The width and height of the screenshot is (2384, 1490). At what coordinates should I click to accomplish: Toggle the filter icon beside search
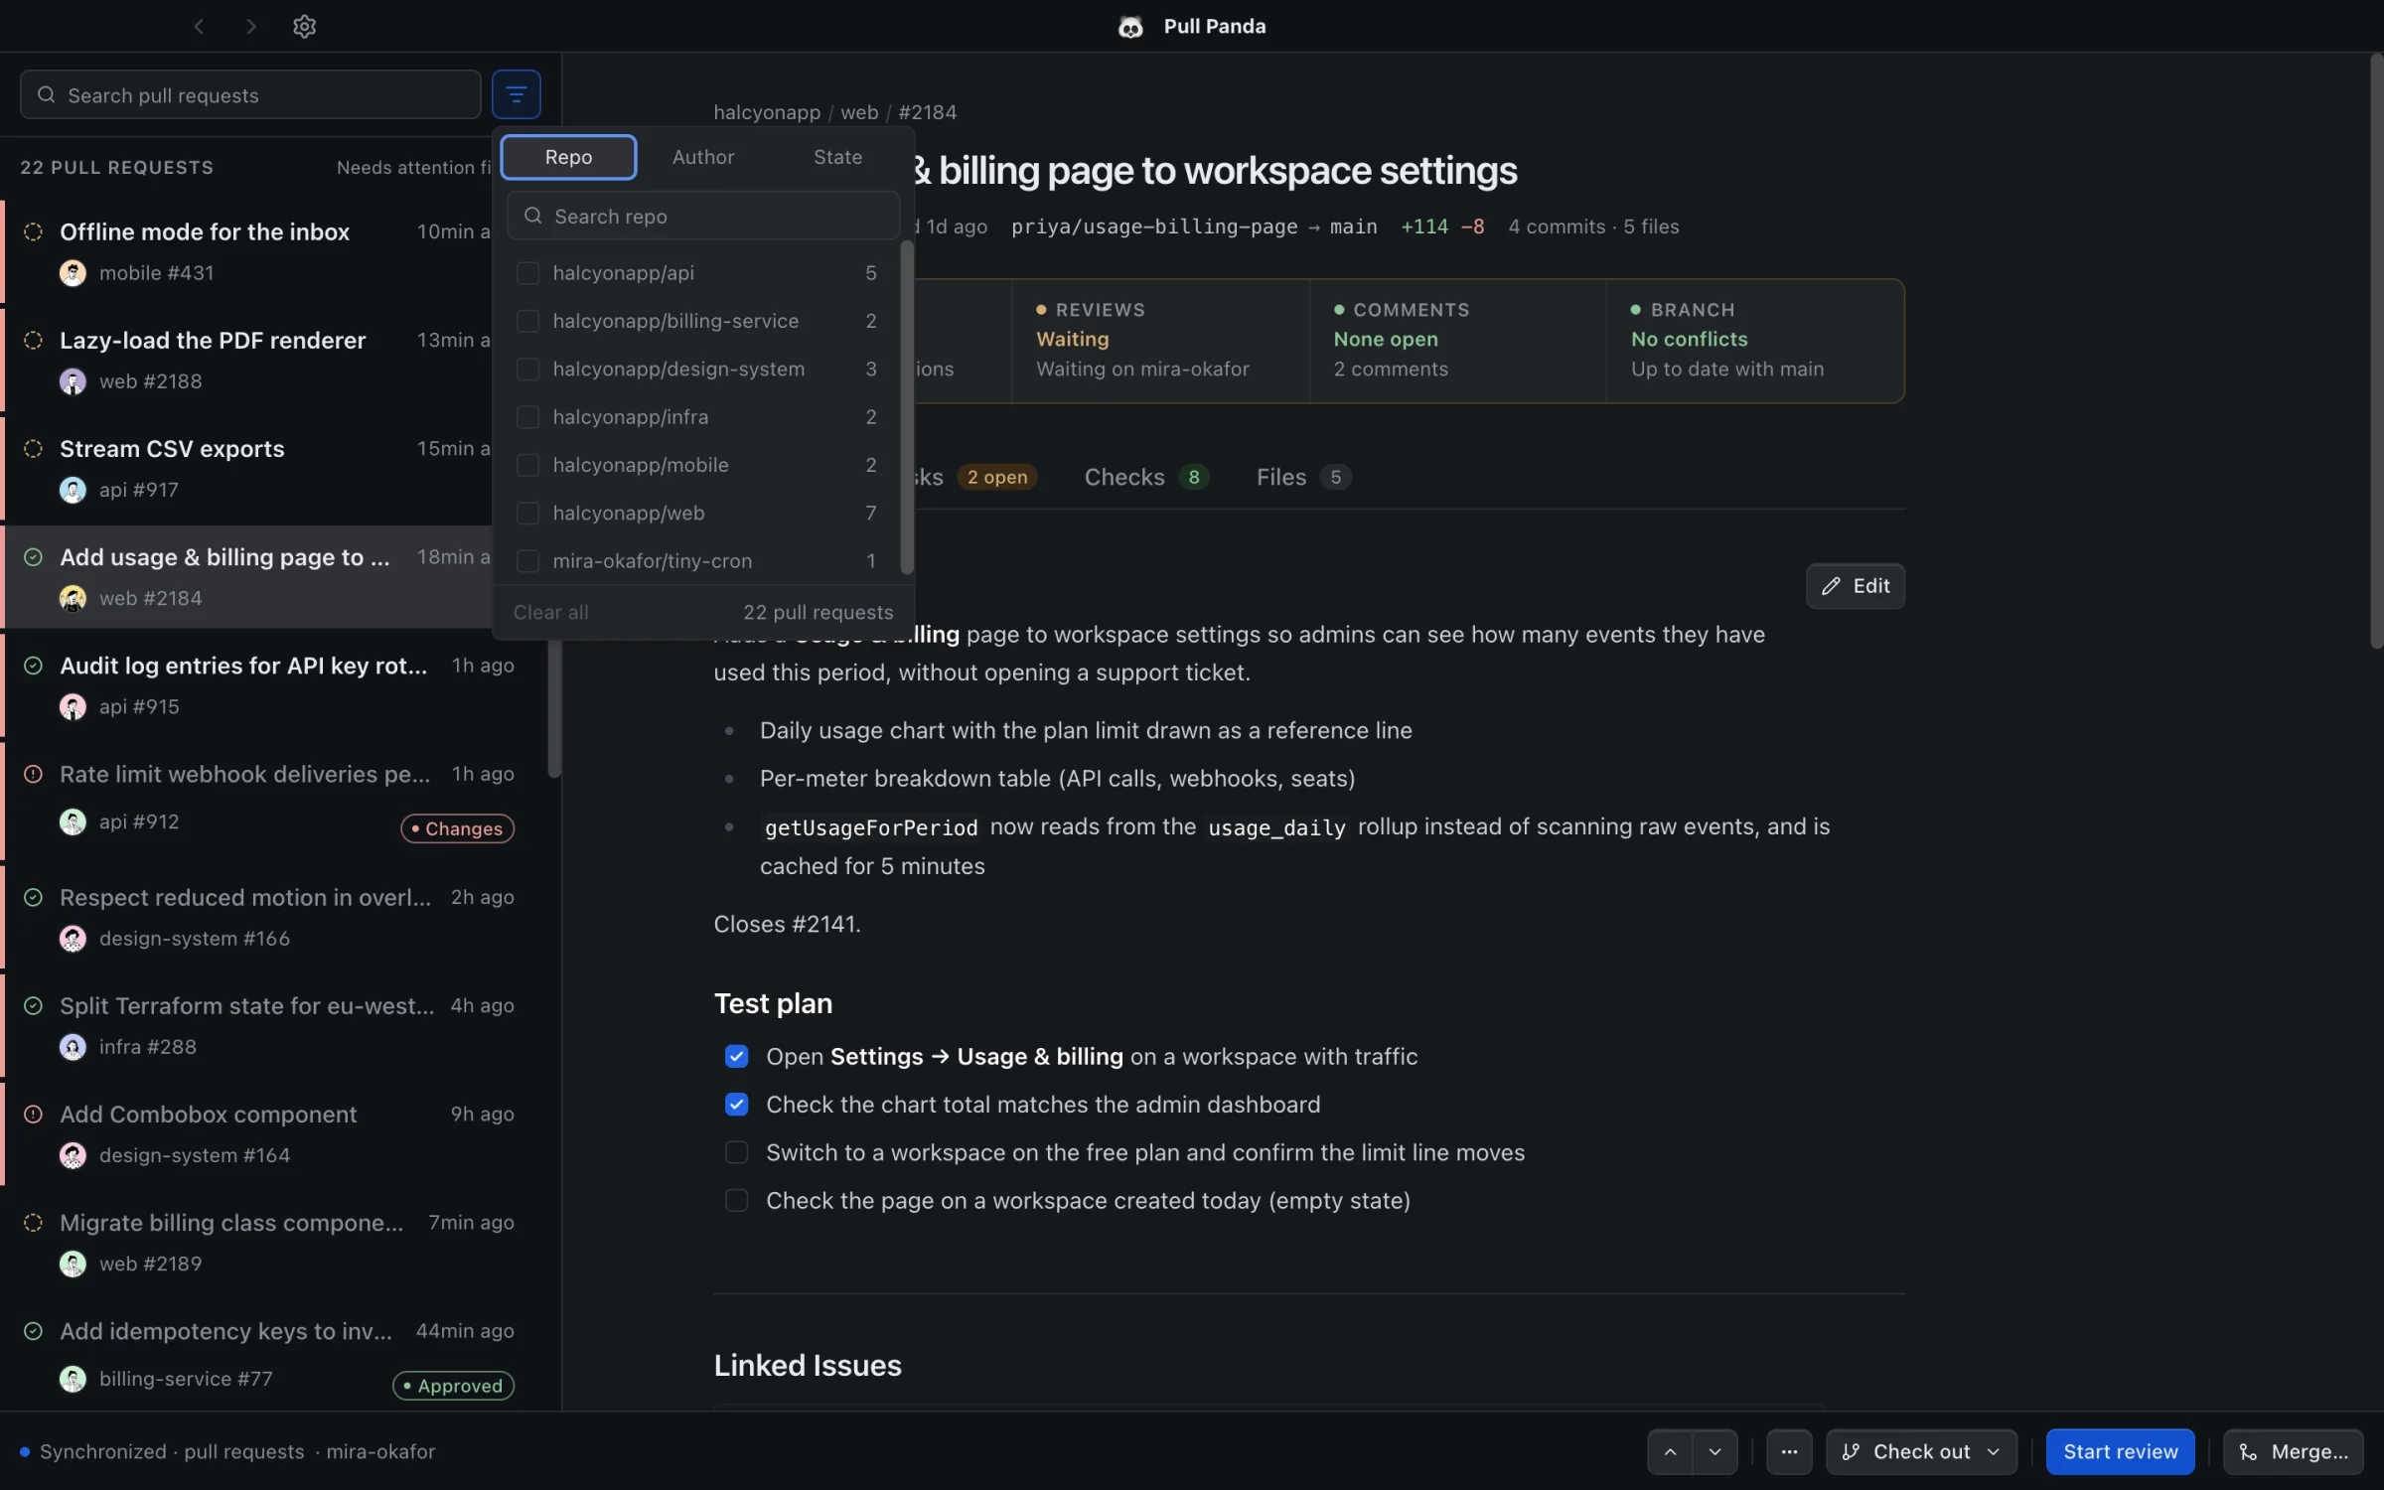pyautogui.click(x=516, y=94)
